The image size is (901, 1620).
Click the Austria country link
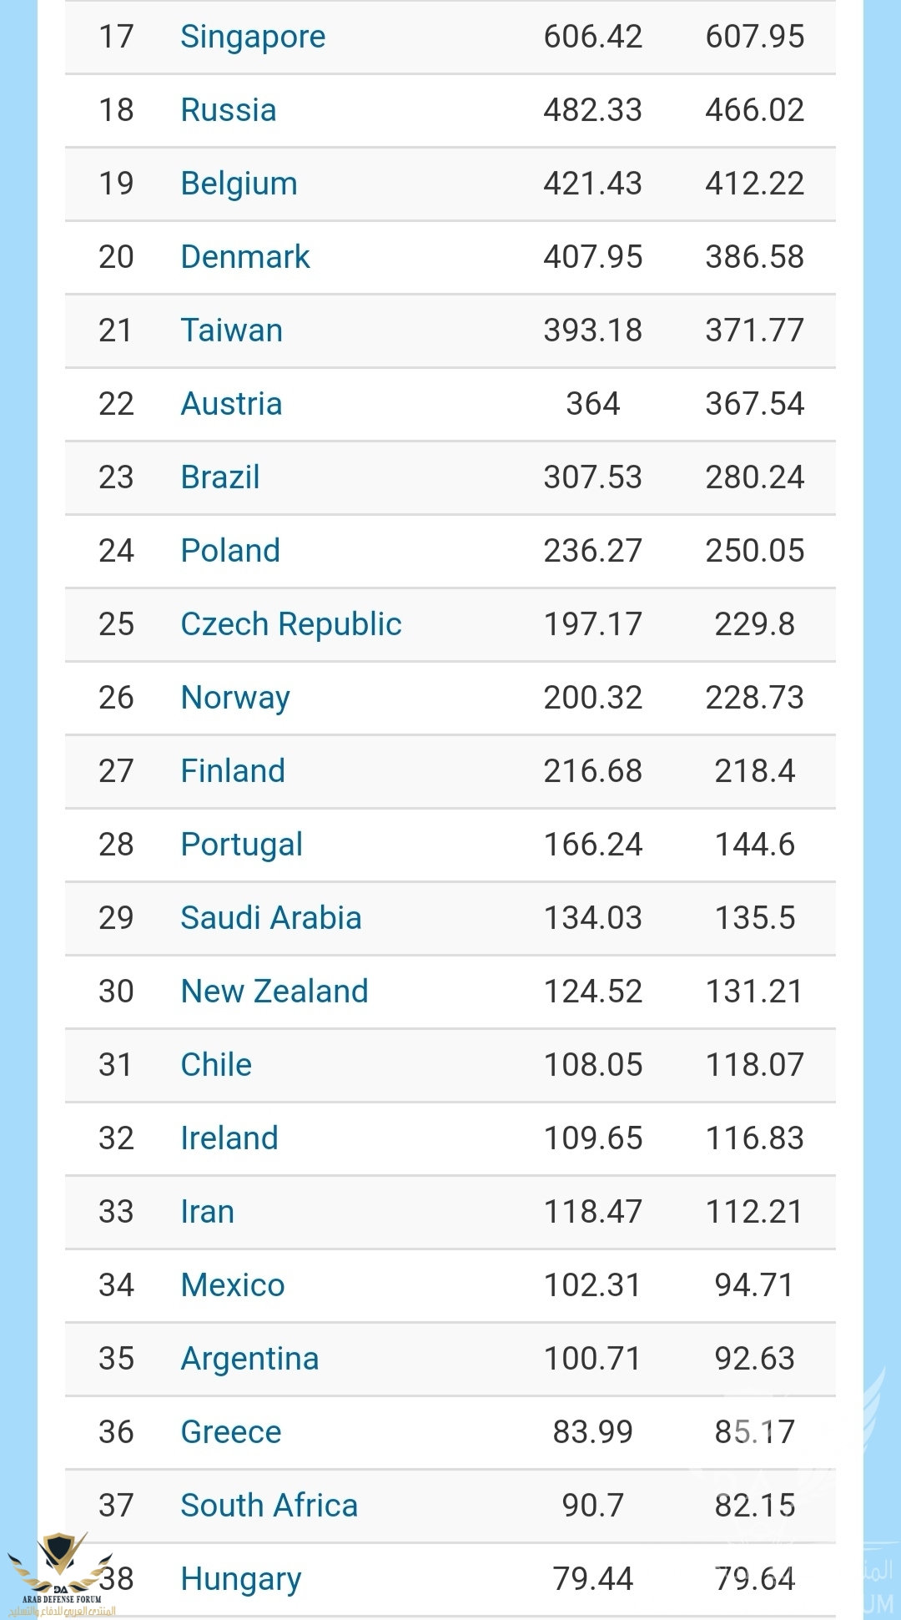[x=231, y=404]
